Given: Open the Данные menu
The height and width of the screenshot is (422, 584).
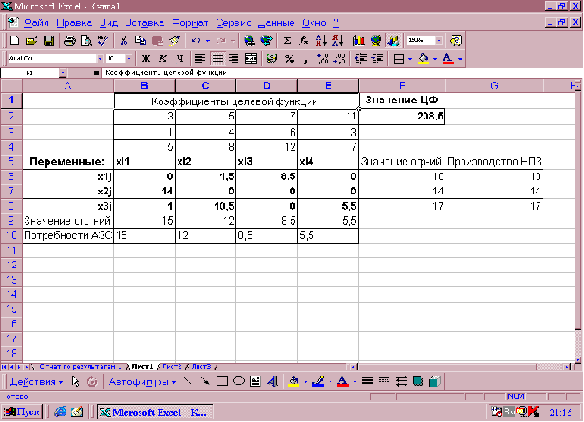Looking at the screenshot, I should coord(276,23).
